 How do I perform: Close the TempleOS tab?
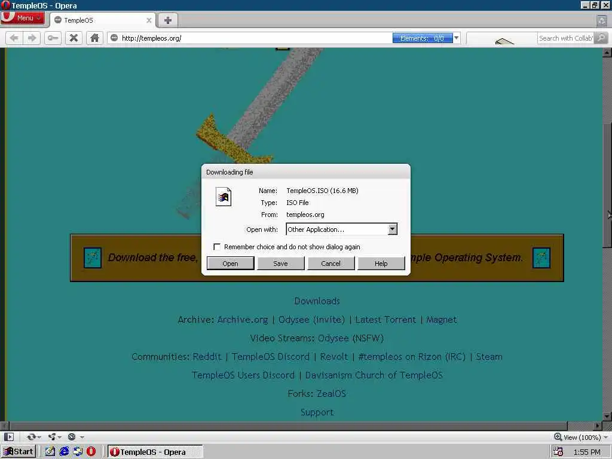149,20
